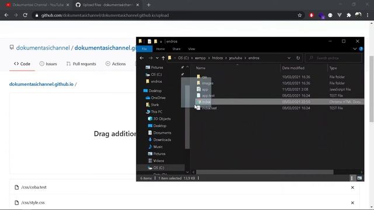Click the Search endros field
The image size is (374, 210).
[x=334, y=58]
